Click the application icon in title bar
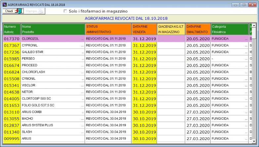The height and width of the screenshot is (147, 259). tap(5, 5)
